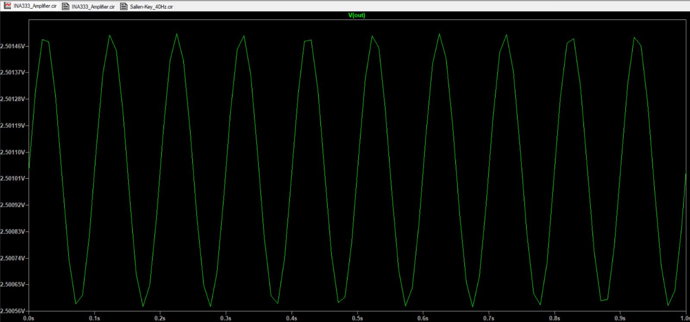
Task: Click the netlist icon on the second INA333_Amplifier.cir tab
Action: tap(66, 6)
